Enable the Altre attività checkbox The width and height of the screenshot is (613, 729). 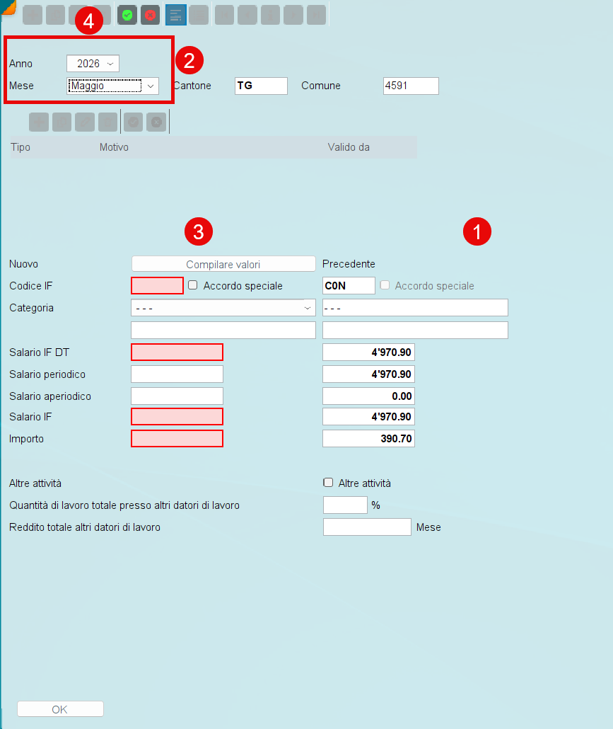(328, 483)
